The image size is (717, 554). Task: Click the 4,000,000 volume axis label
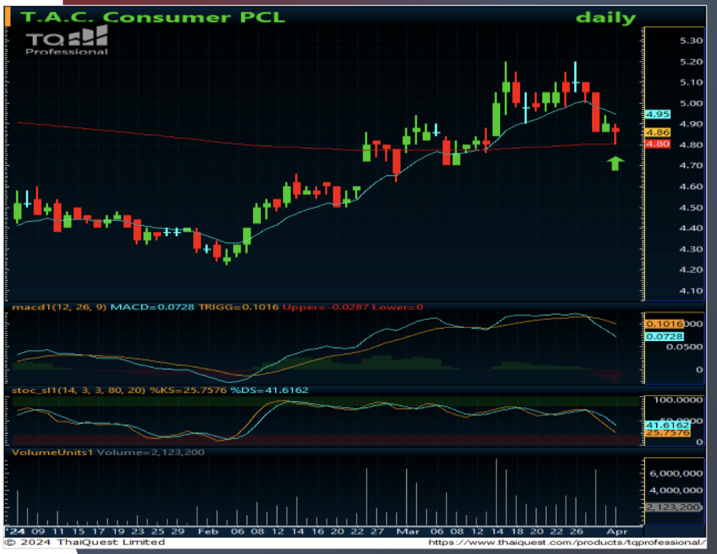(x=676, y=491)
